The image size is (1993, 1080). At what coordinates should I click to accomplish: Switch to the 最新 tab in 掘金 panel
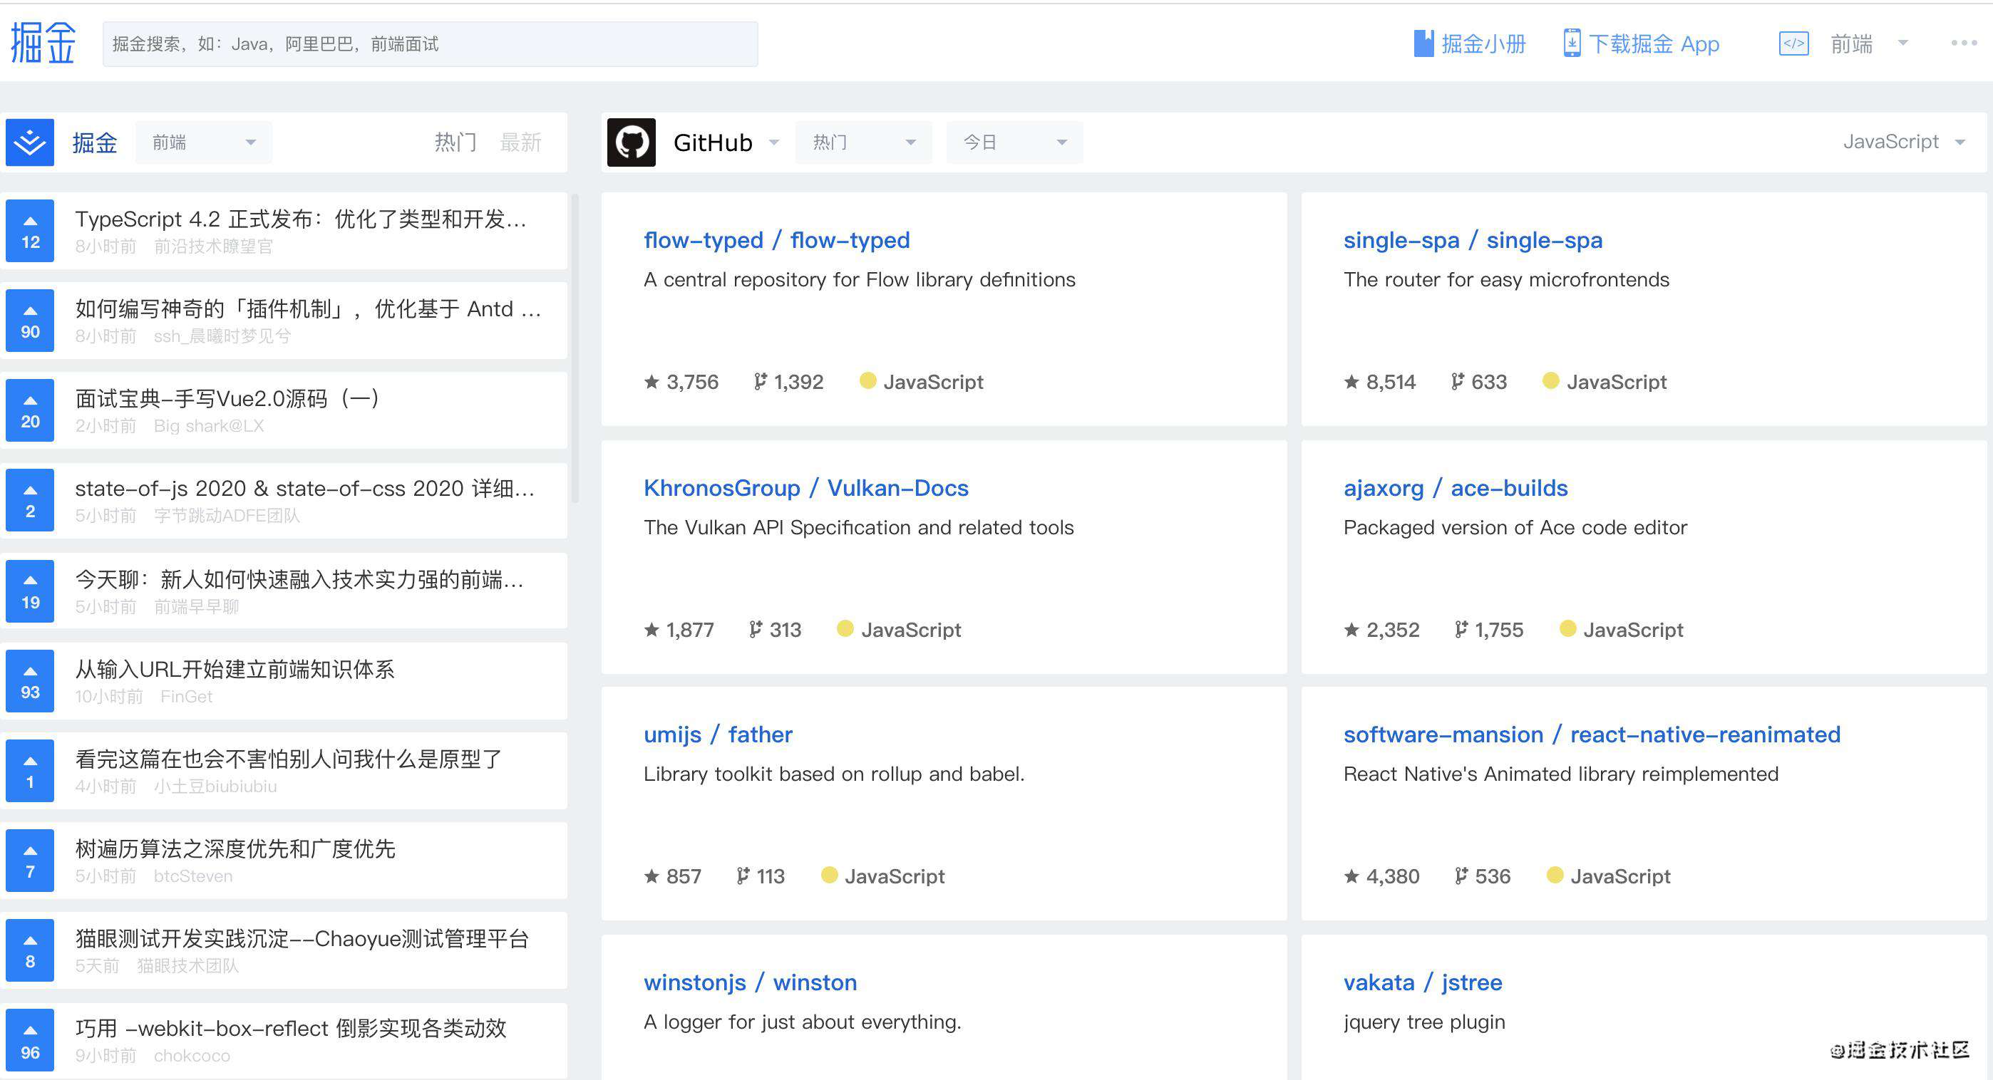(520, 142)
